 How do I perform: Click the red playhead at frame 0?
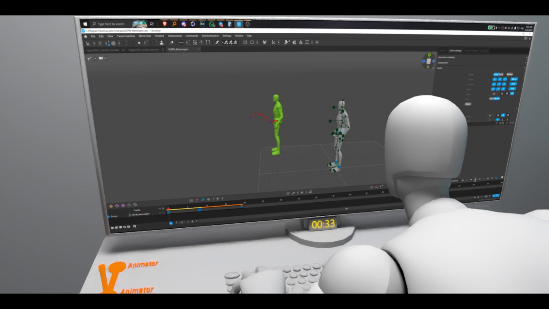pos(168,209)
